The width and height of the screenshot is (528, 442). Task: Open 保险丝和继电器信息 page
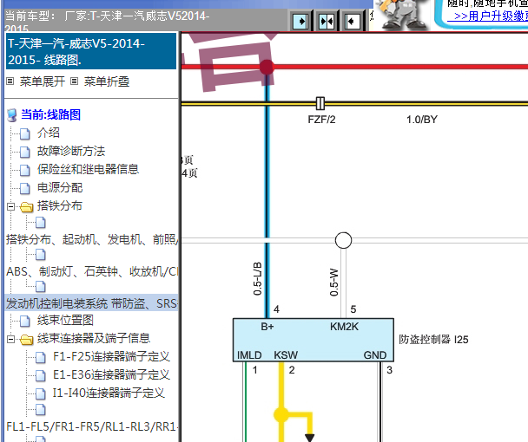tap(88, 169)
